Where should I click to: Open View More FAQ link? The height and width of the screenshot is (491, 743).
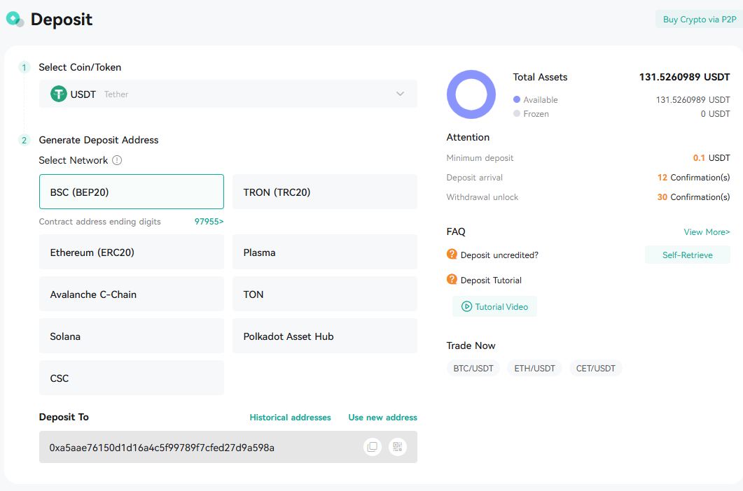pyautogui.click(x=707, y=232)
